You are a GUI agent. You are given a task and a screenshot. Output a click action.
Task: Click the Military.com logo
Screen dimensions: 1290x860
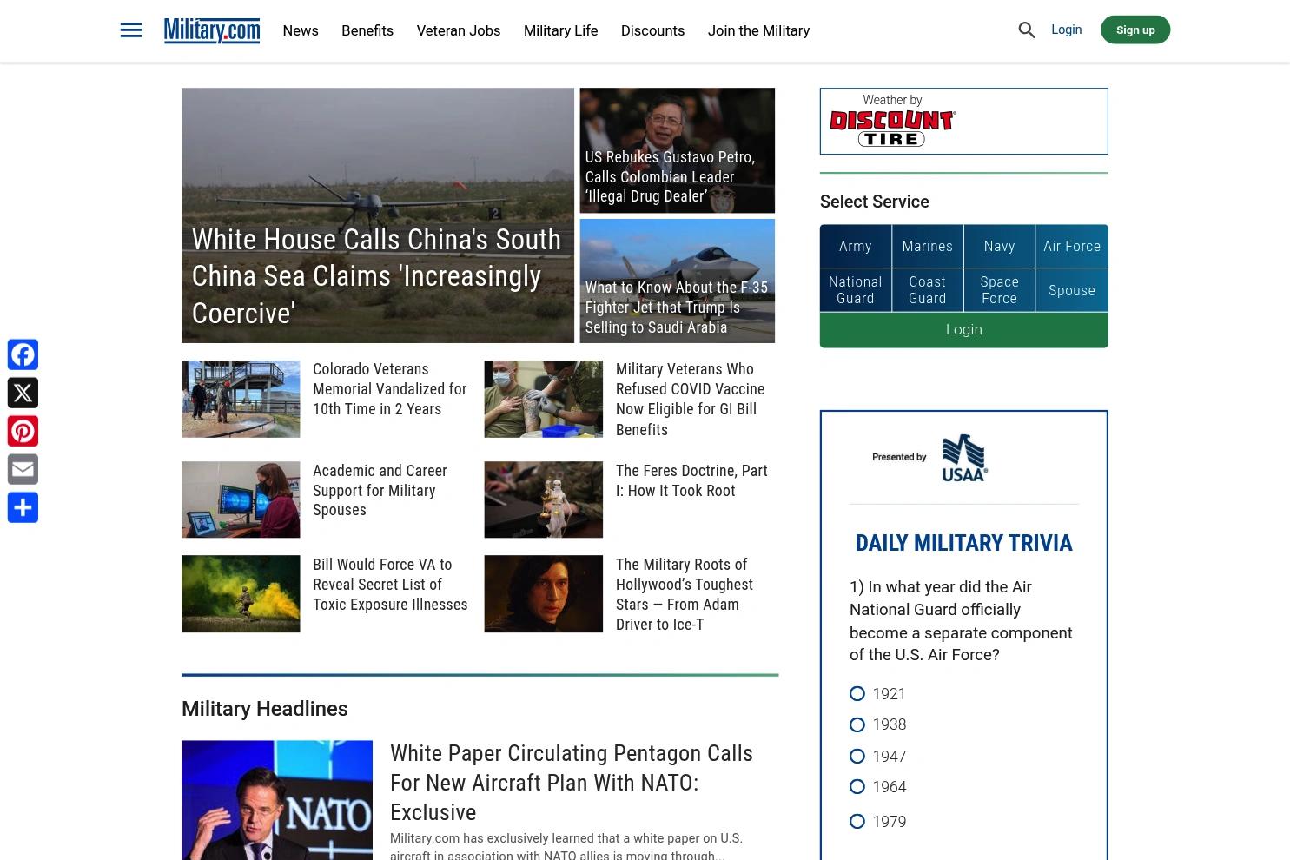click(x=212, y=30)
